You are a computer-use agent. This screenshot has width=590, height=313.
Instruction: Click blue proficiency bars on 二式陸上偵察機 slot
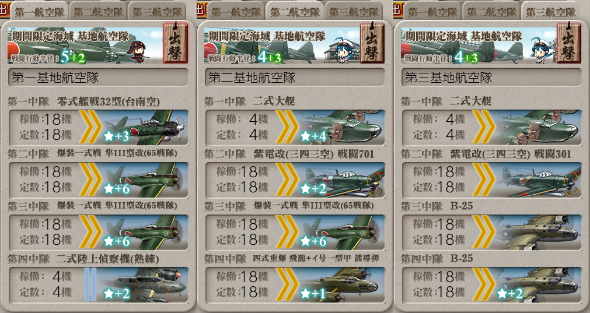pyautogui.click(x=90, y=284)
